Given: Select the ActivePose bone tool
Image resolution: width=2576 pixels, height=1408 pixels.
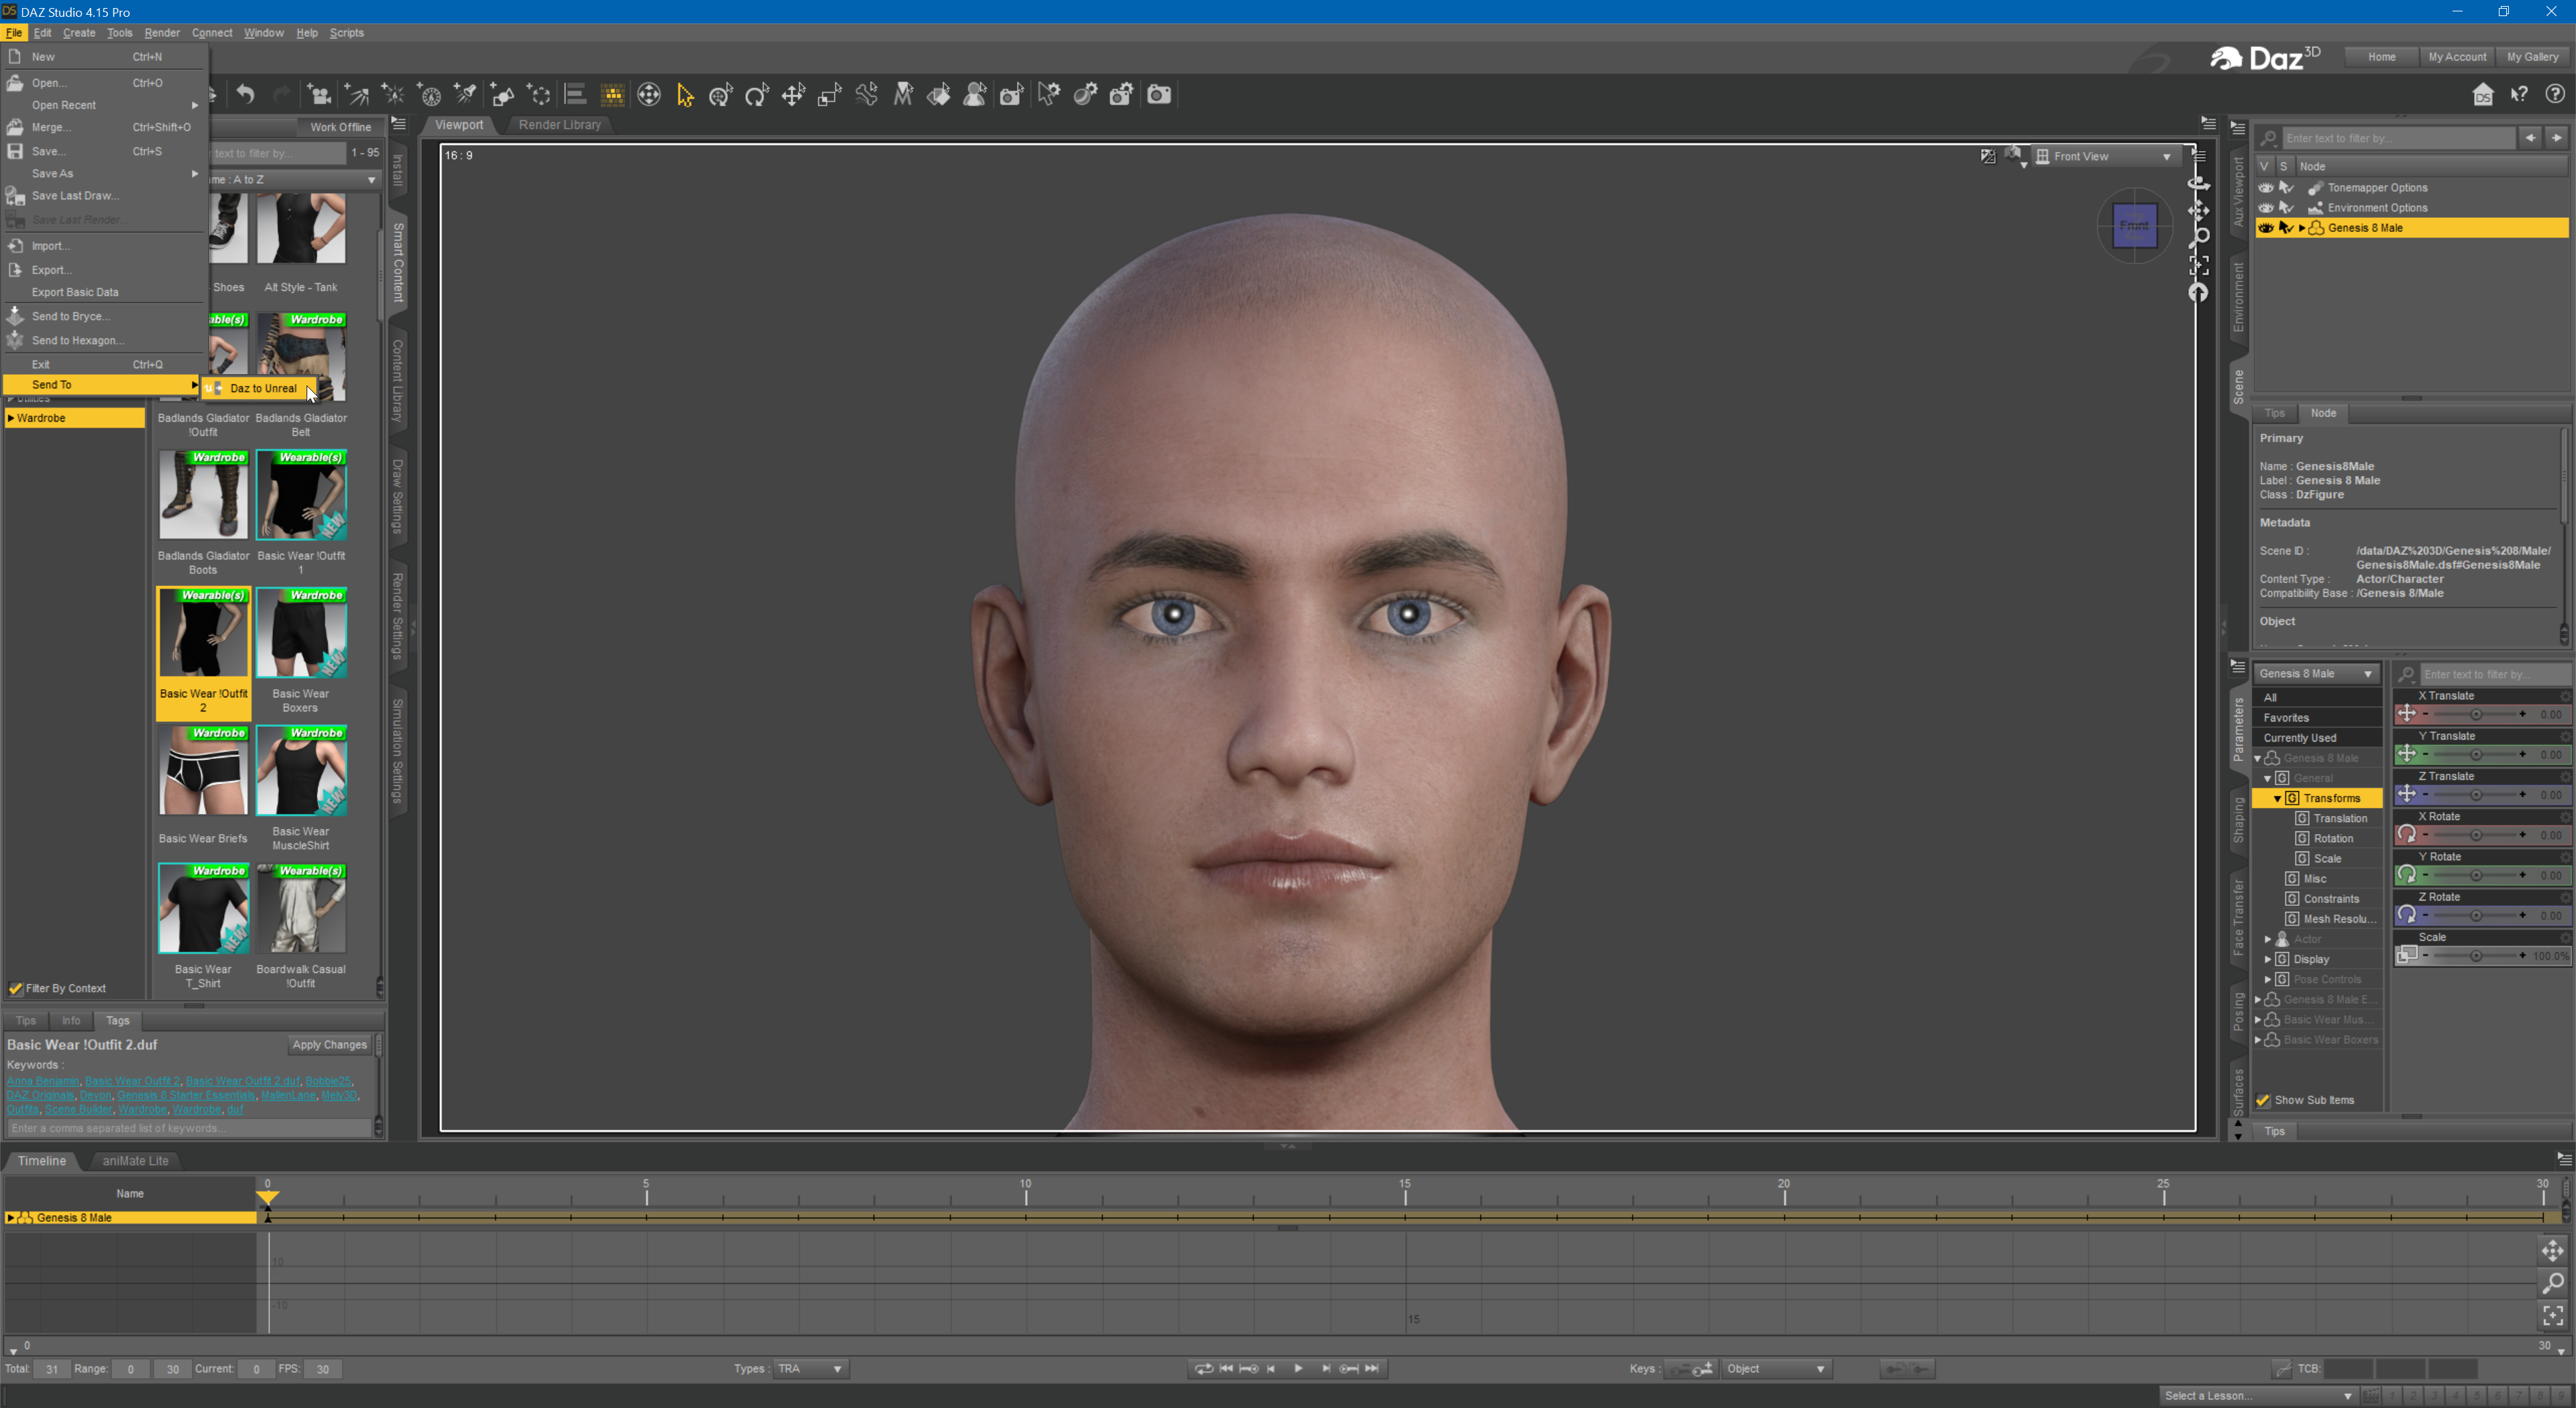Looking at the screenshot, I should click(866, 95).
